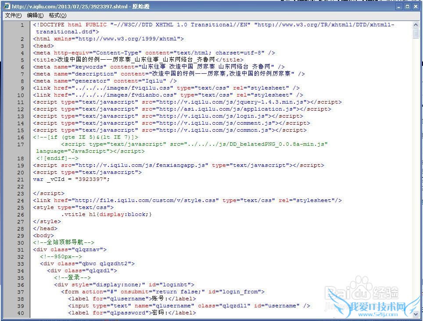423x321 pixels.
Task: Click the description meta tag line
Action: coord(169,74)
